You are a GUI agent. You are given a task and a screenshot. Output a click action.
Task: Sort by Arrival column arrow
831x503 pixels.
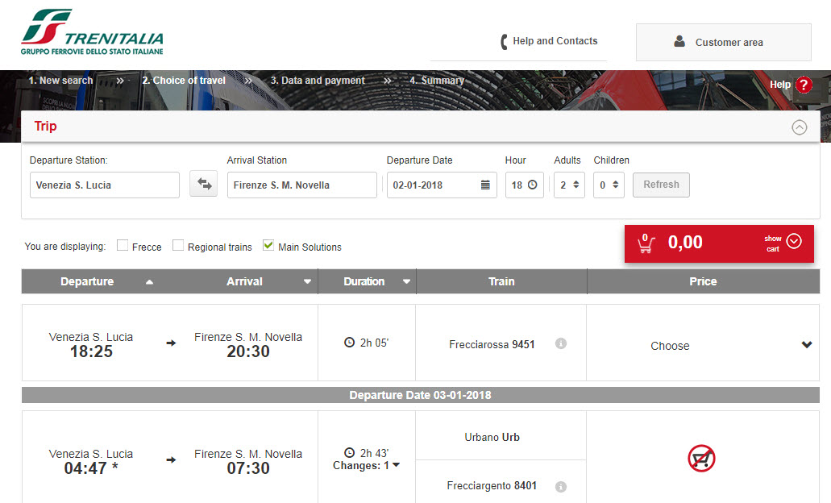point(307,282)
